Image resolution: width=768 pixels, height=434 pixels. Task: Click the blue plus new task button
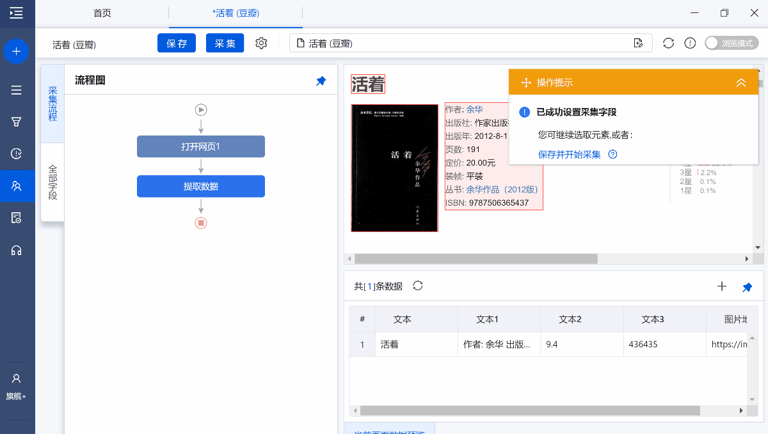(x=17, y=51)
